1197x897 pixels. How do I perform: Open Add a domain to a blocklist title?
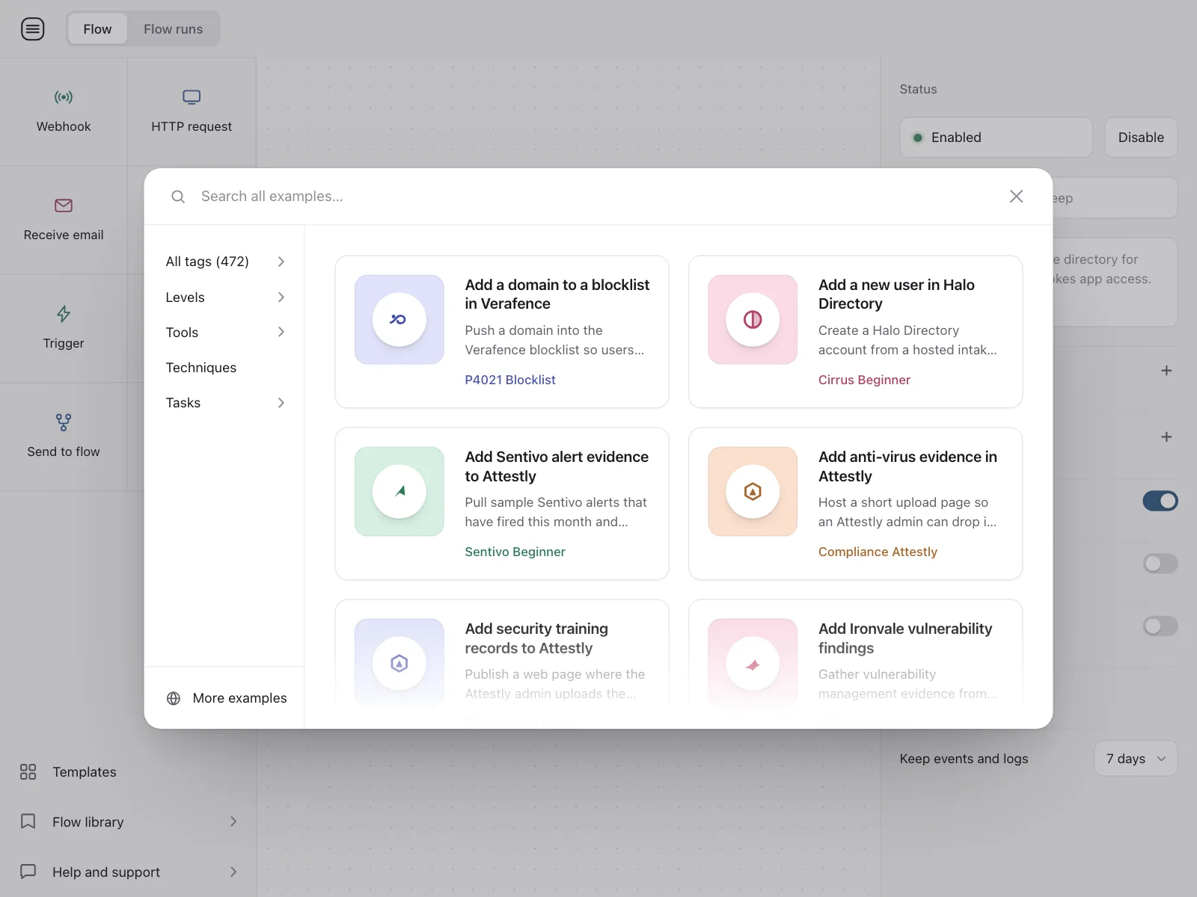557,295
